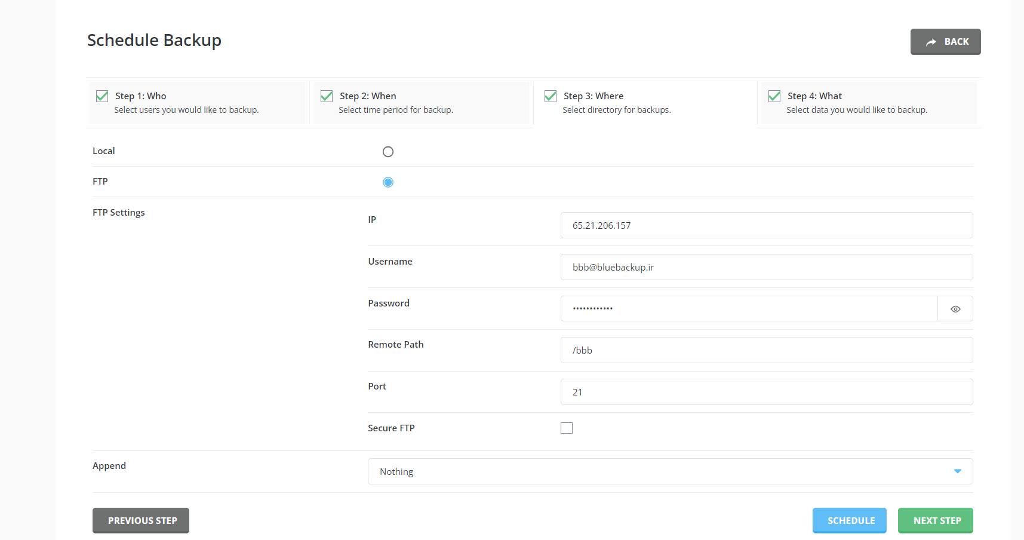This screenshot has height=540, width=1024.
Task: Click the Step 2 When checkmark icon
Action: [x=327, y=96]
